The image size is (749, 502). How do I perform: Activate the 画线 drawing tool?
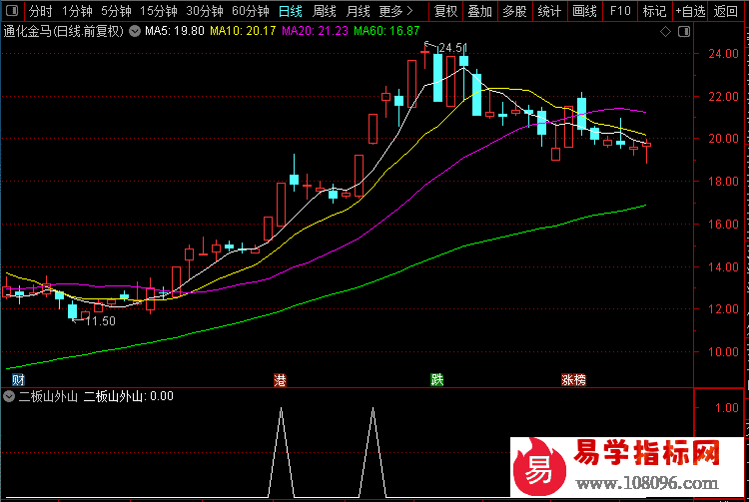pyautogui.click(x=584, y=11)
